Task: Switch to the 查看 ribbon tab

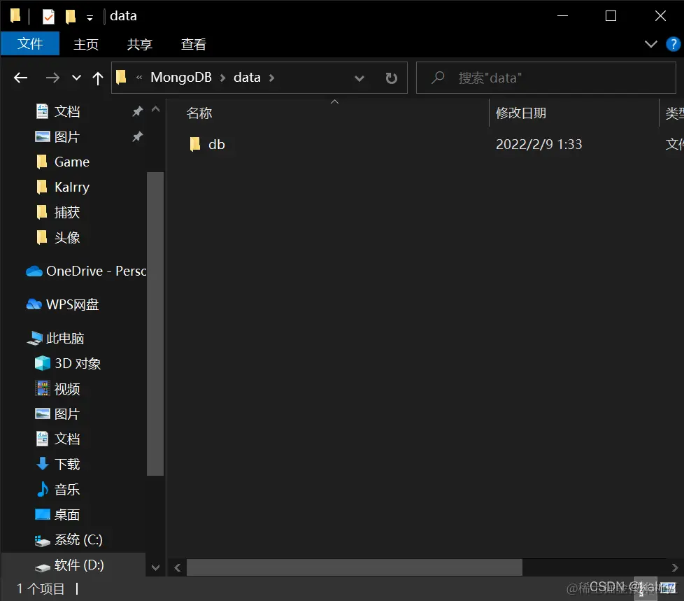Action: coord(194,44)
